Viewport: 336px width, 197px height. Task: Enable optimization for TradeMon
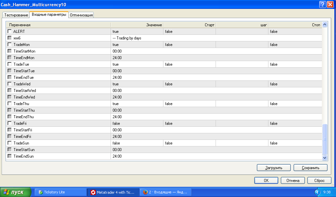10,44
